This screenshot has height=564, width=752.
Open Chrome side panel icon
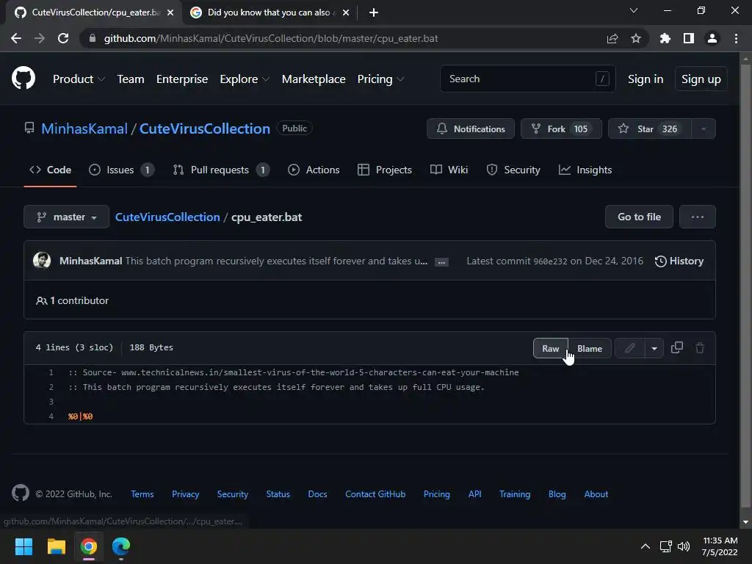click(x=689, y=38)
